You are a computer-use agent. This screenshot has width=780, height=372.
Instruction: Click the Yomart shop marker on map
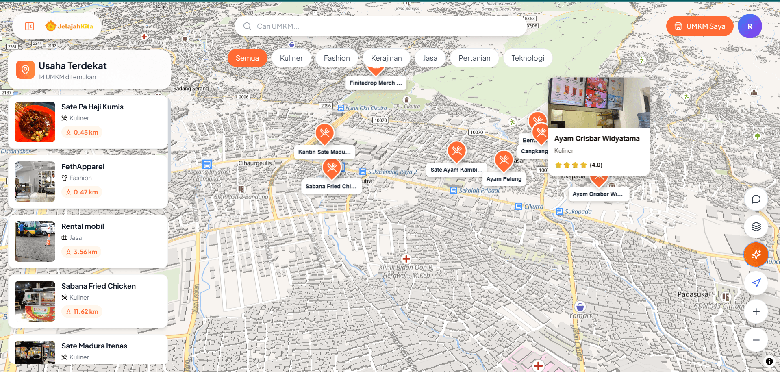click(580, 307)
